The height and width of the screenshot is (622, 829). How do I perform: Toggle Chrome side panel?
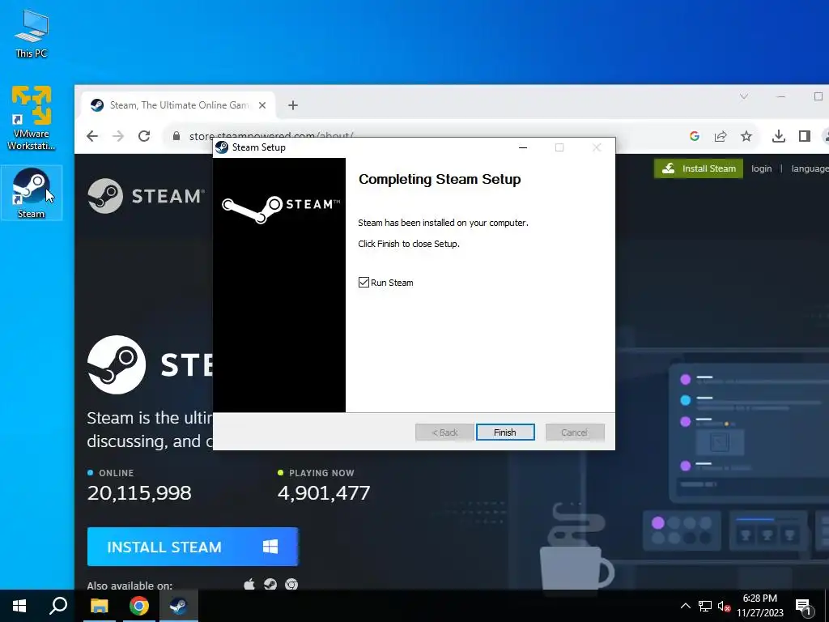(x=805, y=136)
